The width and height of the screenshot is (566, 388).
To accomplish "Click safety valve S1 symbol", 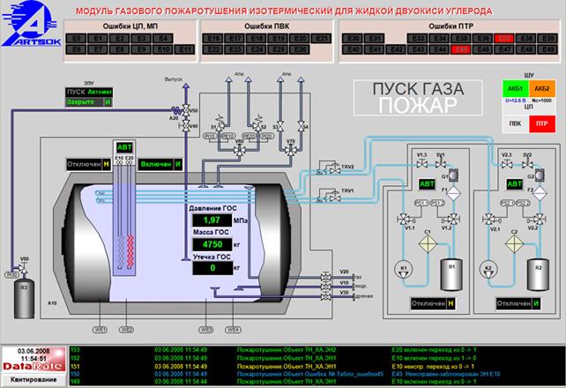I will click(x=220, y=125).
